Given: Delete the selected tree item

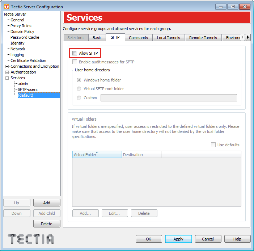Looking at the screenshot, I should (47, 224).
